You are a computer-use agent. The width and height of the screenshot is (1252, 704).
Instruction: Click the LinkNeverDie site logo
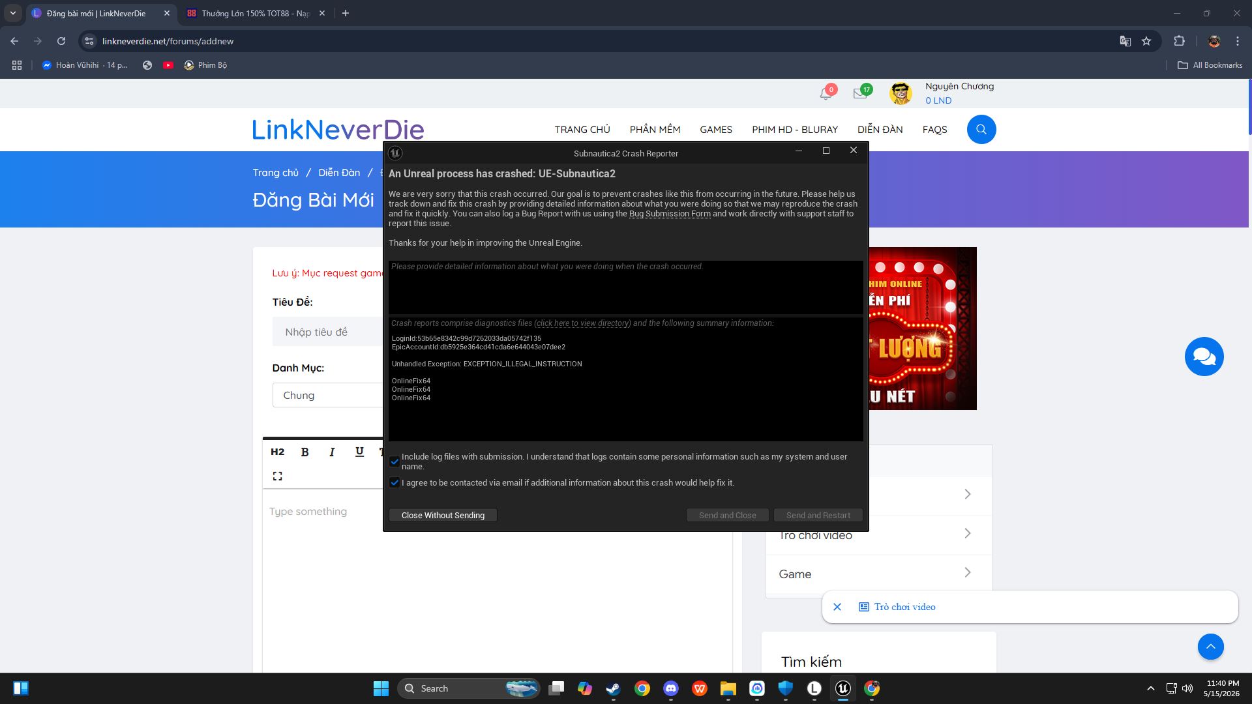[338, 130]
